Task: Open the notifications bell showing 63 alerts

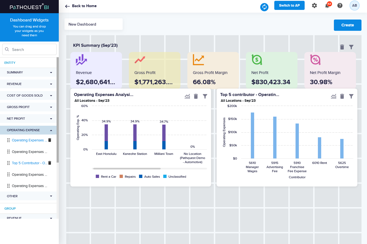Action: pyautogui.click(x=327, y=6)
